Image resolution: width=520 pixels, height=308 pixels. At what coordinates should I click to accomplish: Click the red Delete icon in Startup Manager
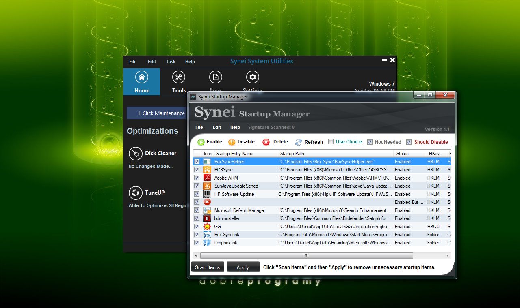[x=266, y=142]
